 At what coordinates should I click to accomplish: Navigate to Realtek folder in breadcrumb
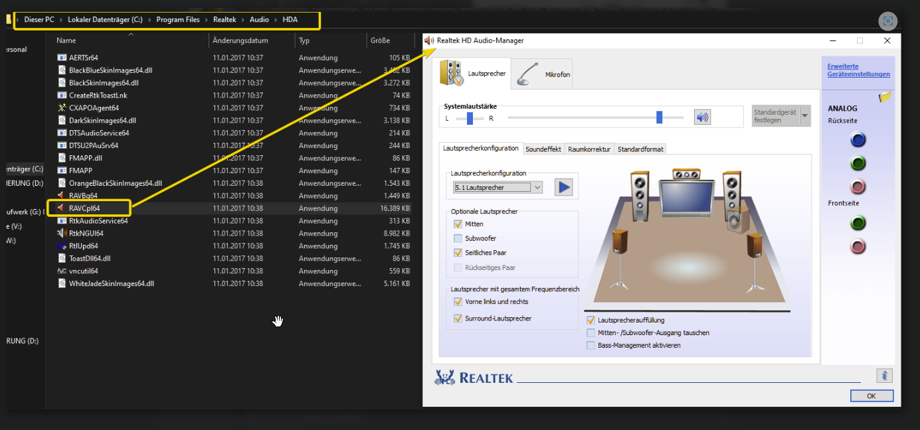click(x=225, y=20)
